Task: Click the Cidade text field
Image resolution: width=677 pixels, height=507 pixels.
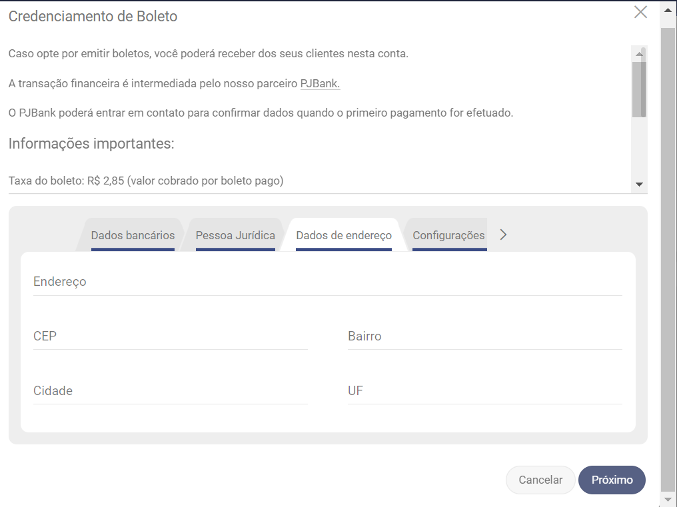Action: click(170, 391)
